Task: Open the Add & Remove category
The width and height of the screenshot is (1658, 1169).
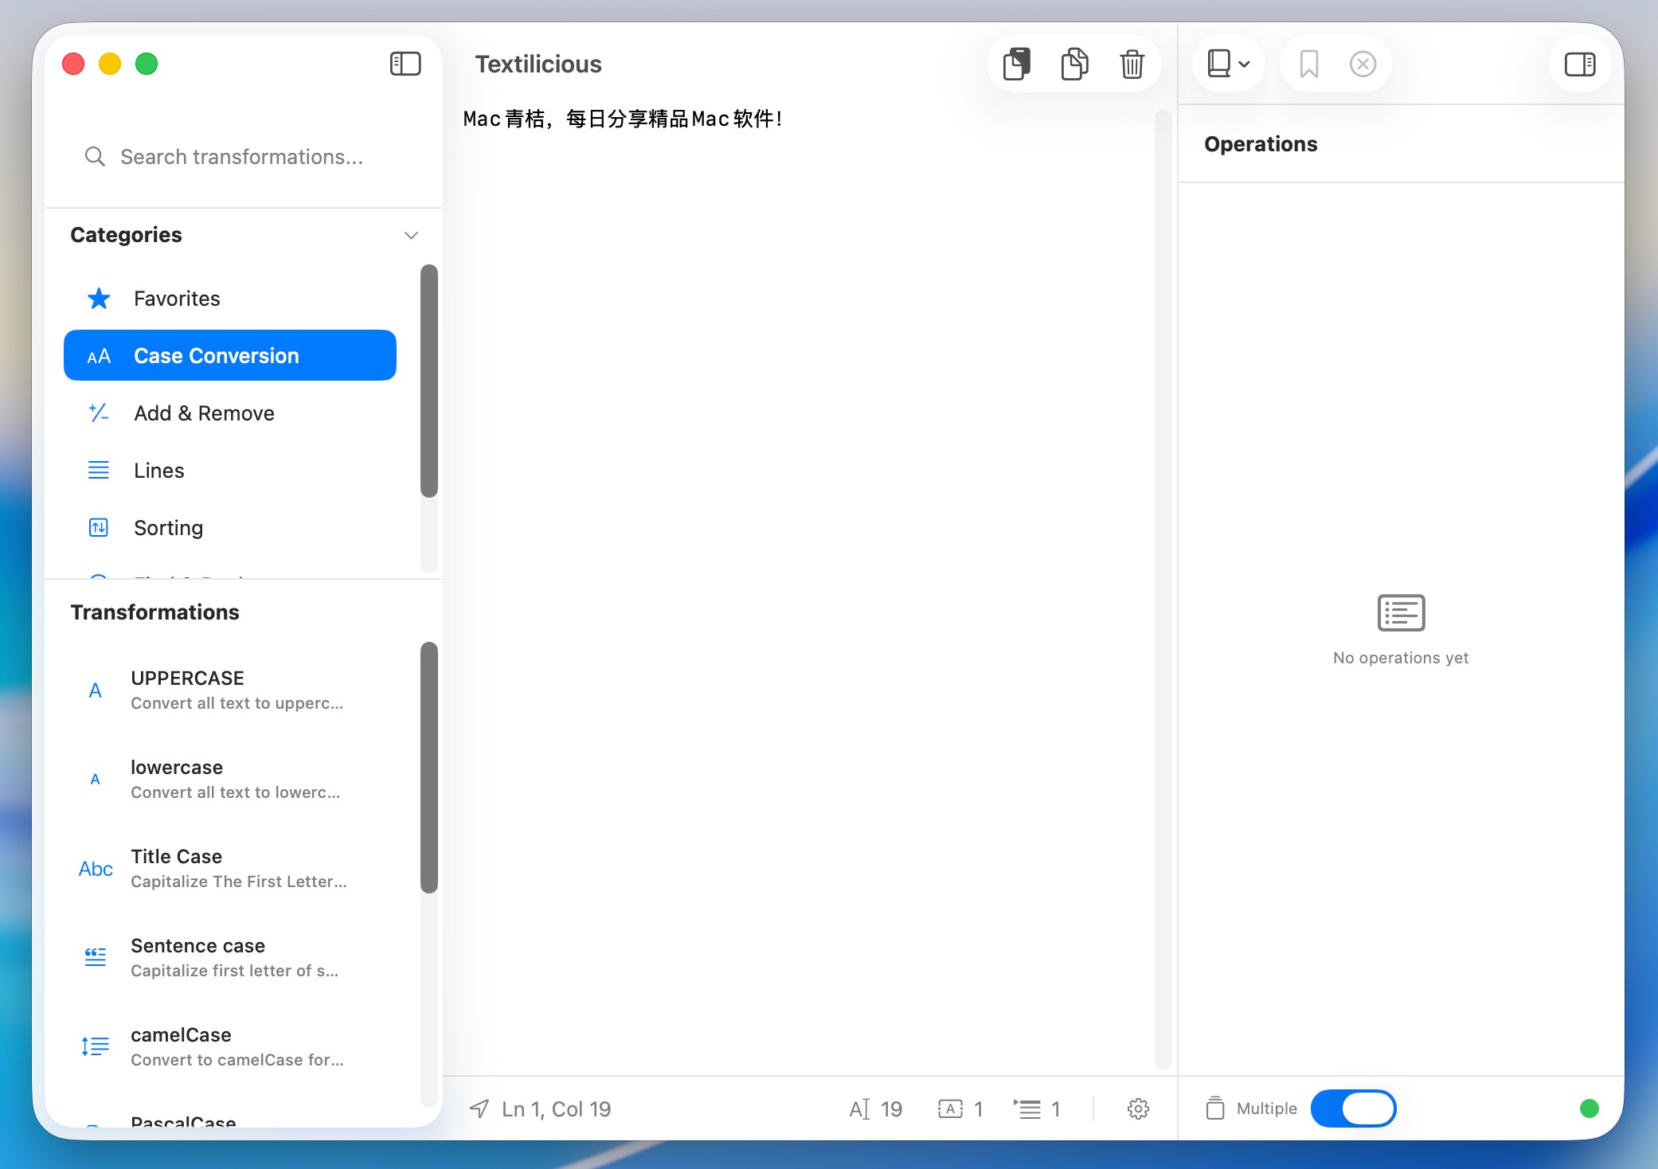Action: pyautogui.click(x=204, y=413)
